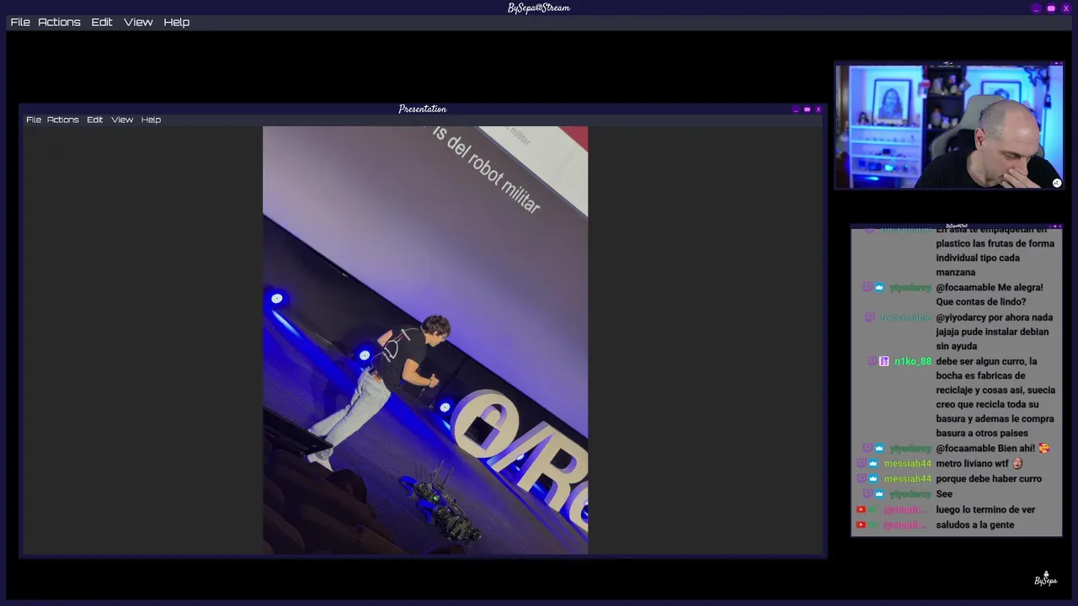Open the Help menu in BySepa@Stream window
Viewport: 1078px width, 606px height.
tap(176, 22)
